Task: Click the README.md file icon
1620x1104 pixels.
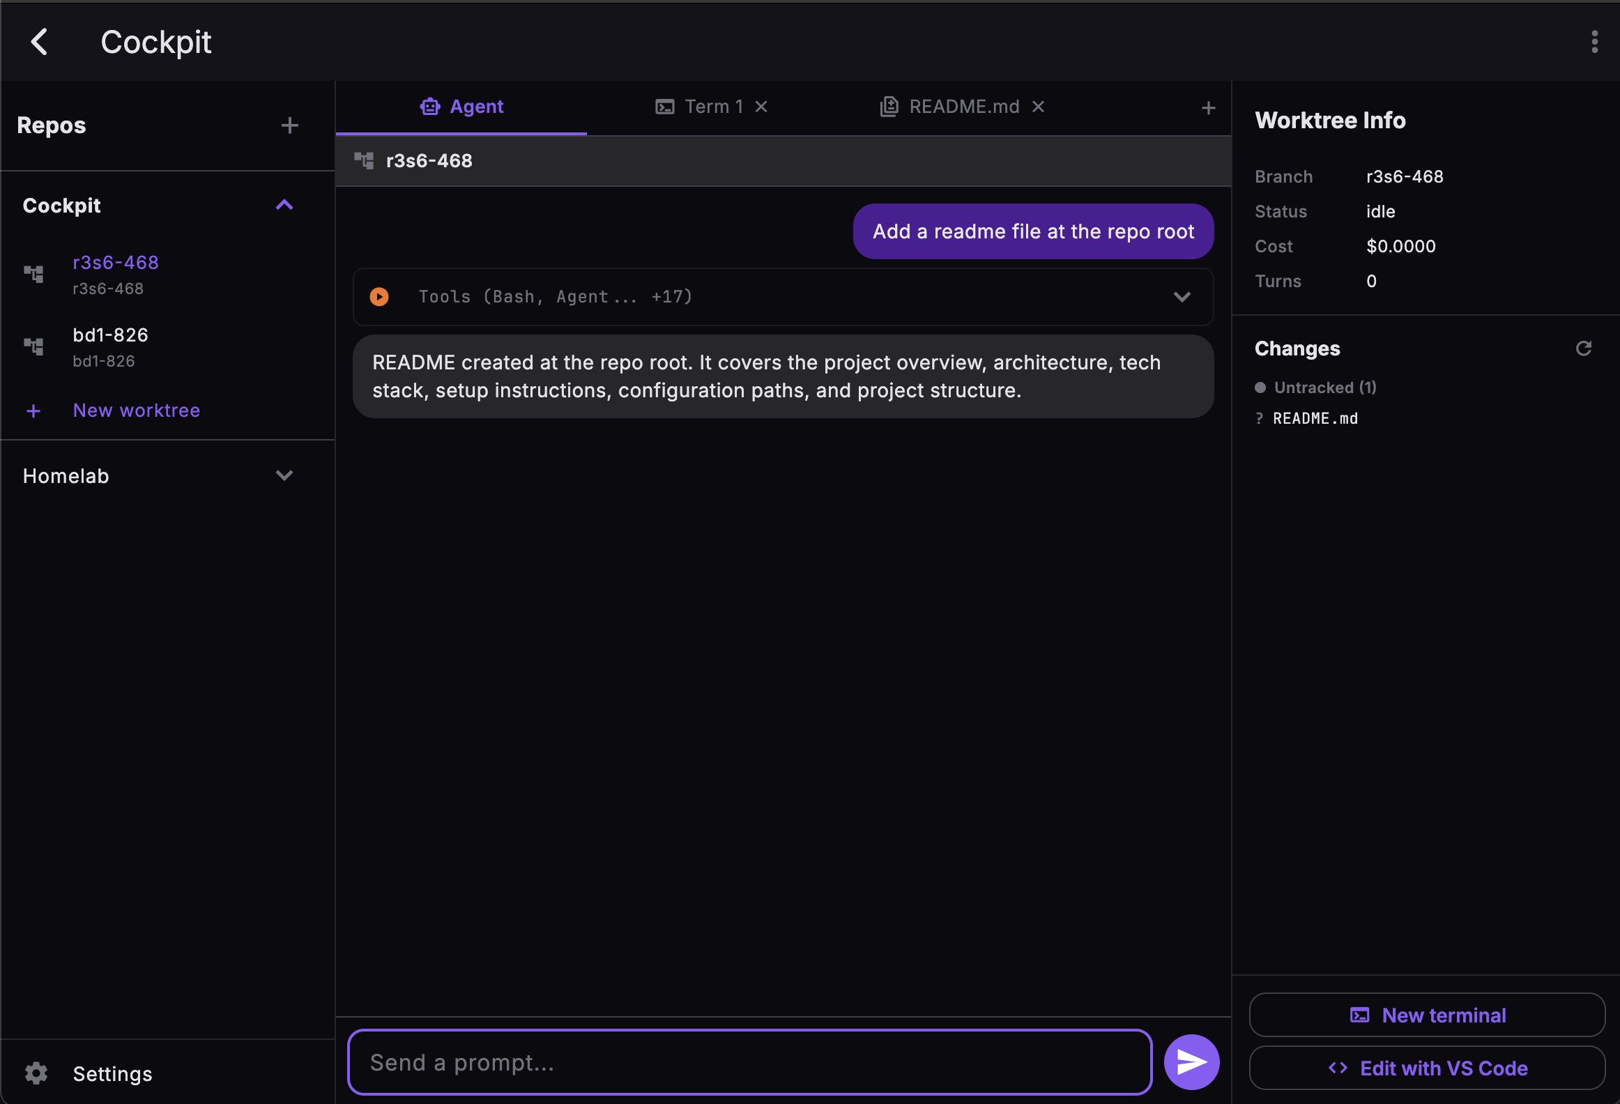Action: pos(889,107)
